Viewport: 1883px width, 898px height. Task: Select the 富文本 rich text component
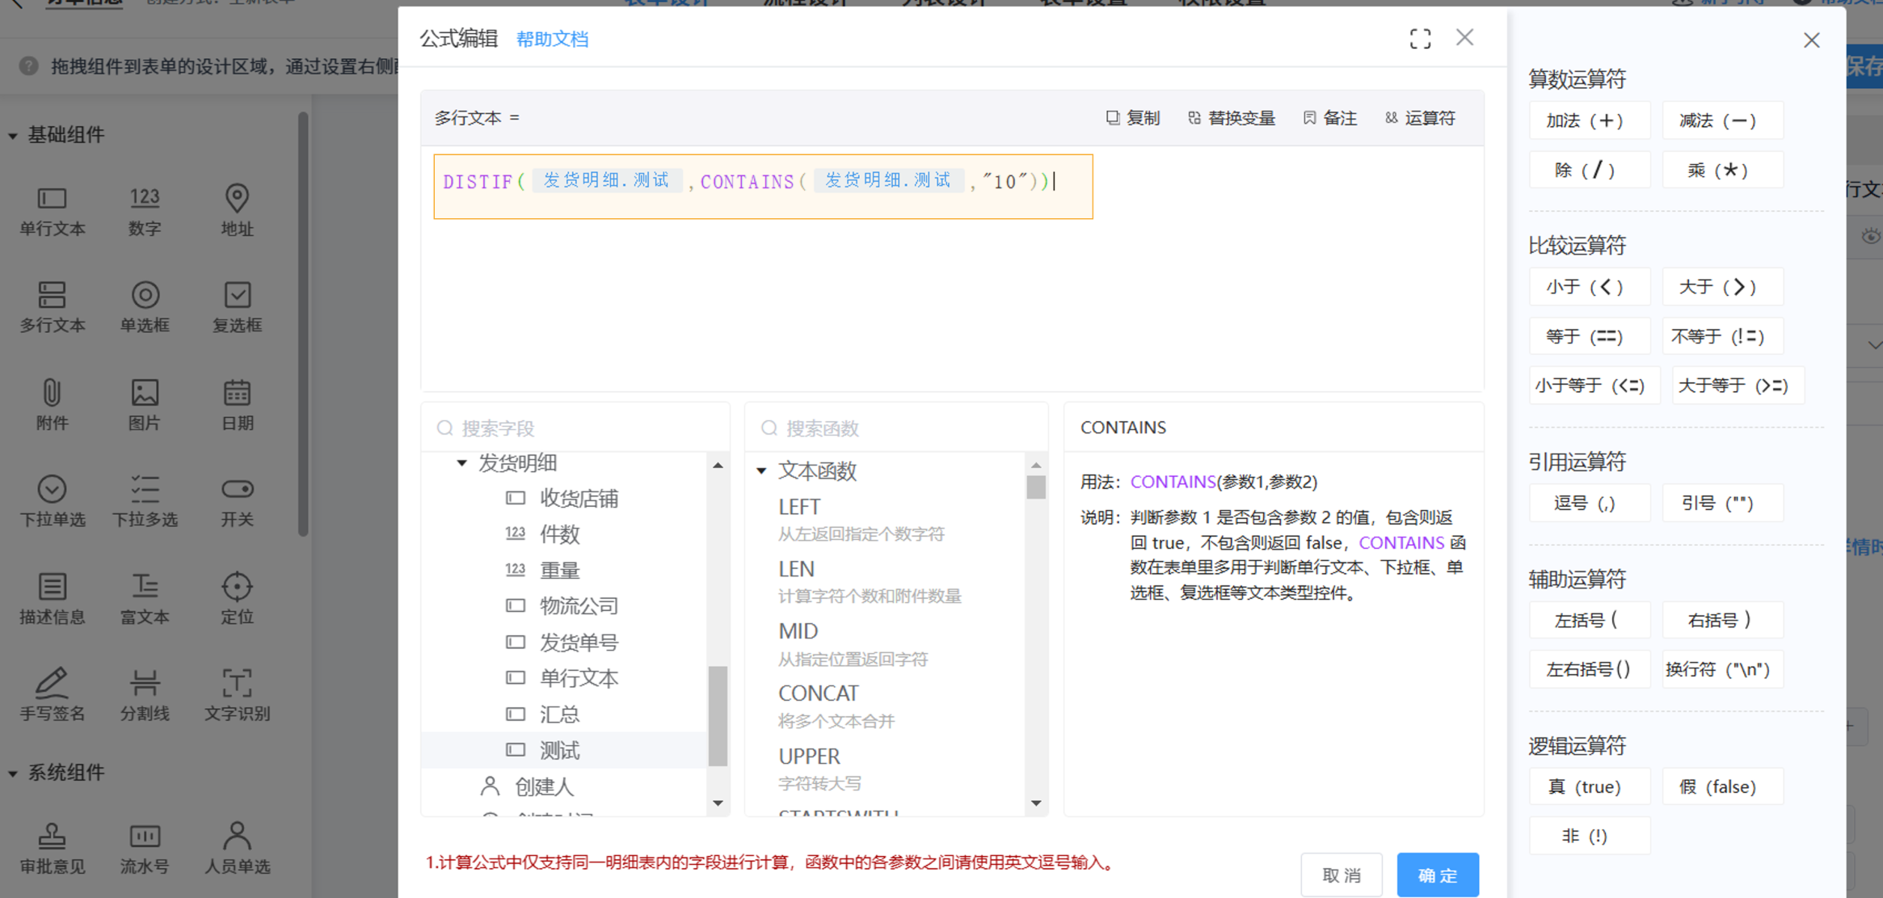[x=145, y=599]
